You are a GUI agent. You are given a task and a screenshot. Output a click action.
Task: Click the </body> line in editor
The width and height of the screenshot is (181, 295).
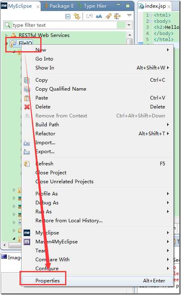(164, 33)
